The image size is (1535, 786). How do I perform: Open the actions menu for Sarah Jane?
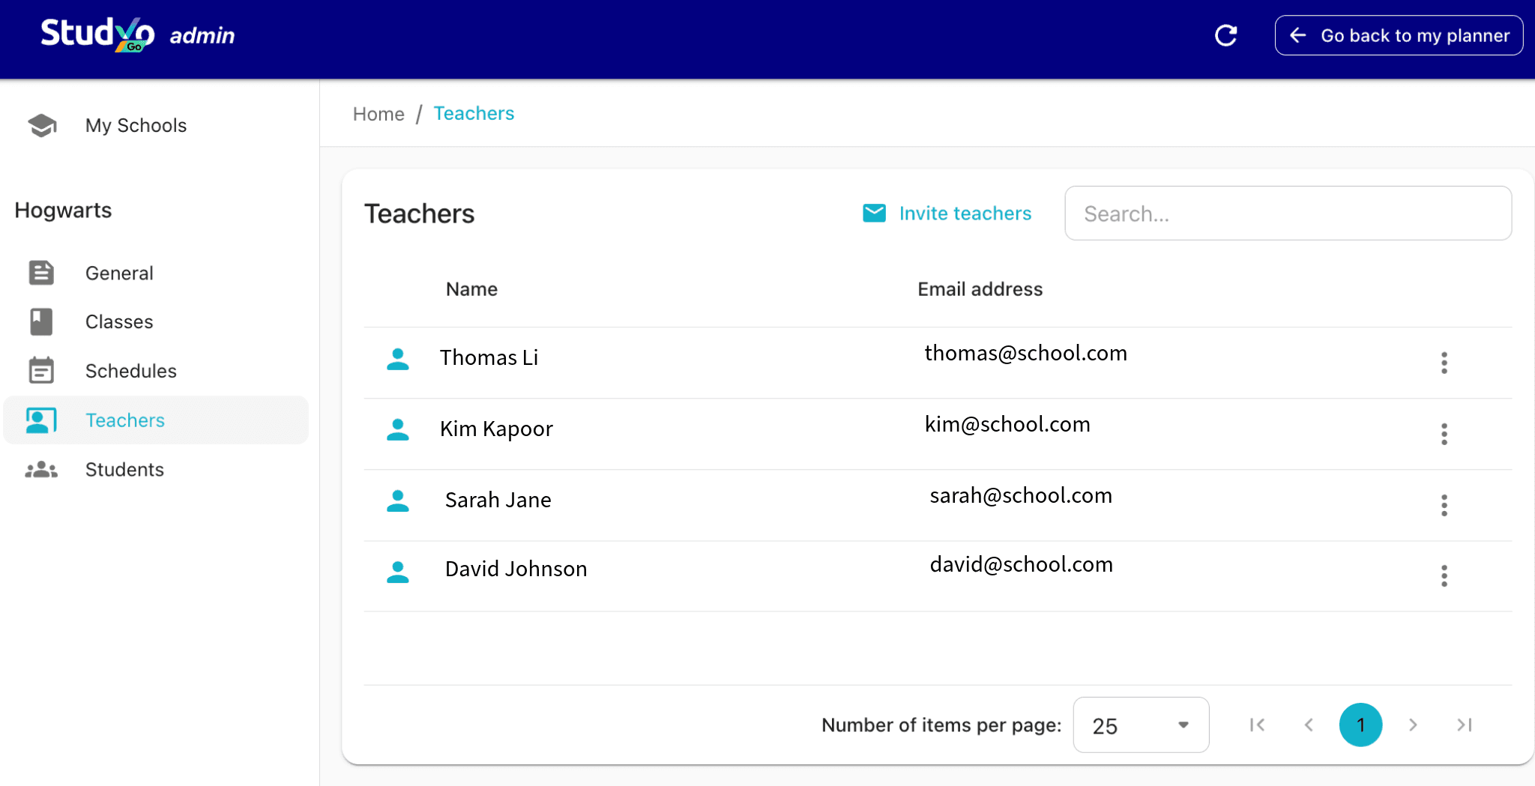1444,505
